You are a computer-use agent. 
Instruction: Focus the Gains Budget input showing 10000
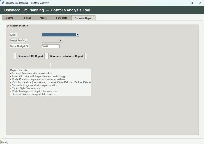point(51,46)
